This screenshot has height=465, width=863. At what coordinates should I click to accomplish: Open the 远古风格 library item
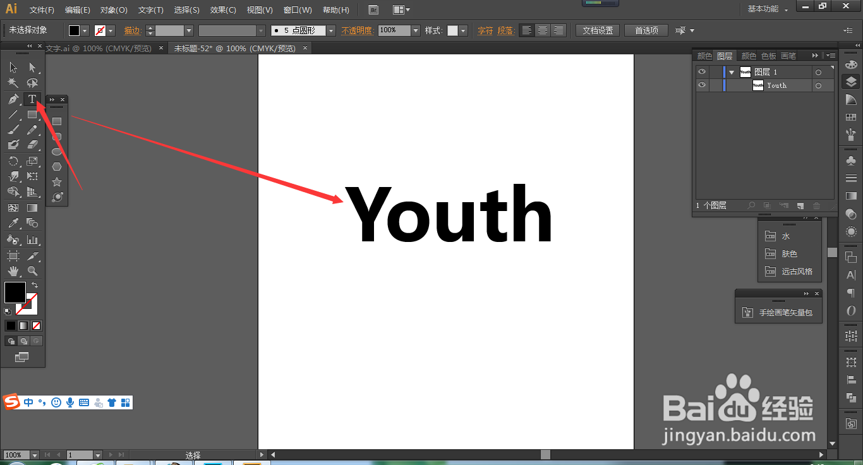point(790,271)
